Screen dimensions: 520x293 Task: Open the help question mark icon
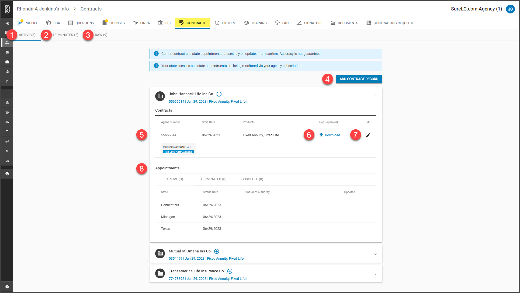click(7, 287)
